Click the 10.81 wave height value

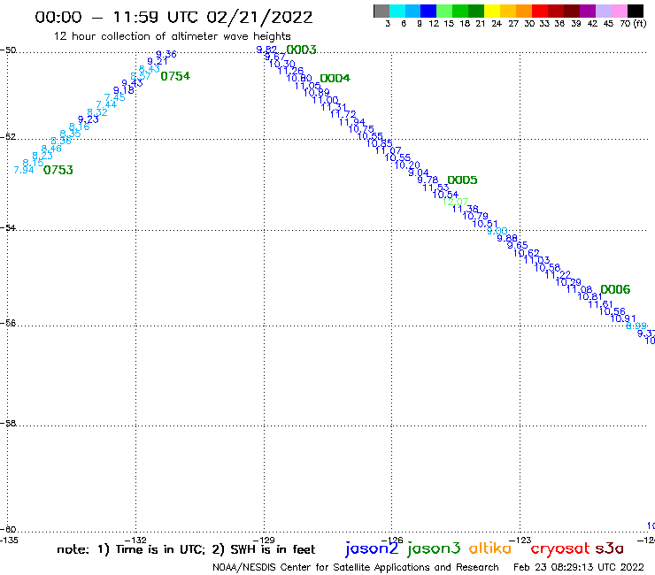tap(589, 296)
